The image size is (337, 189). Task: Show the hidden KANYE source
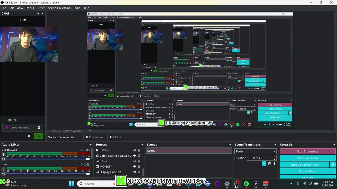coord(135,161)
